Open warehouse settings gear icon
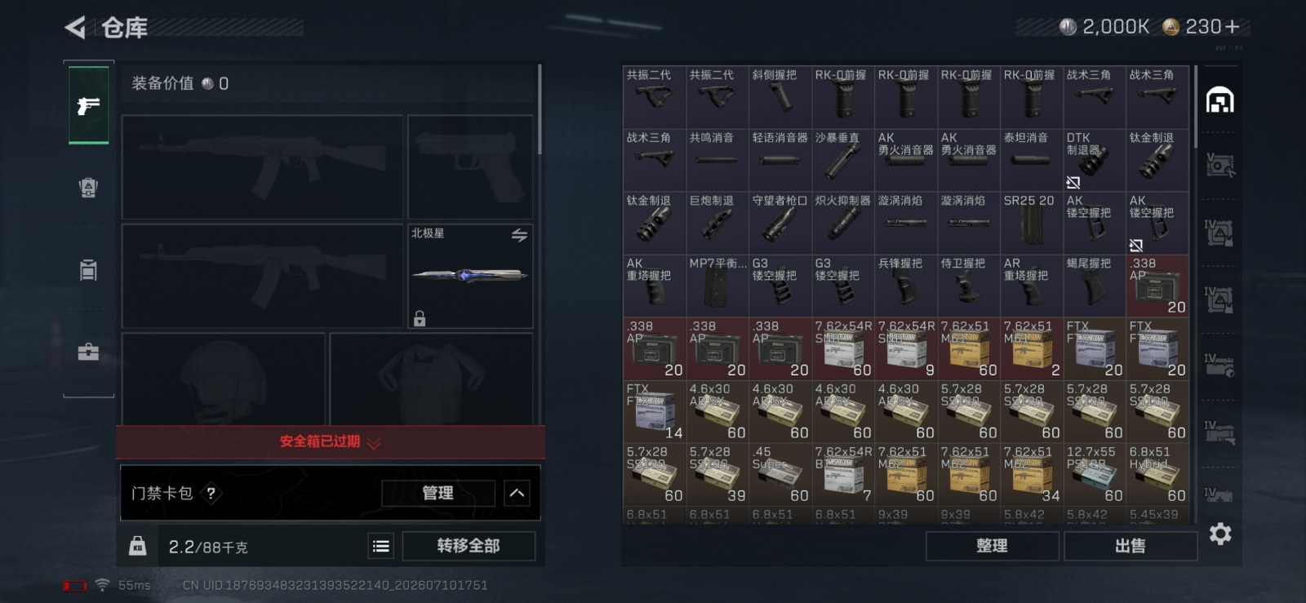Viewport: 1306px width, 603px height. pos(1219,534)
